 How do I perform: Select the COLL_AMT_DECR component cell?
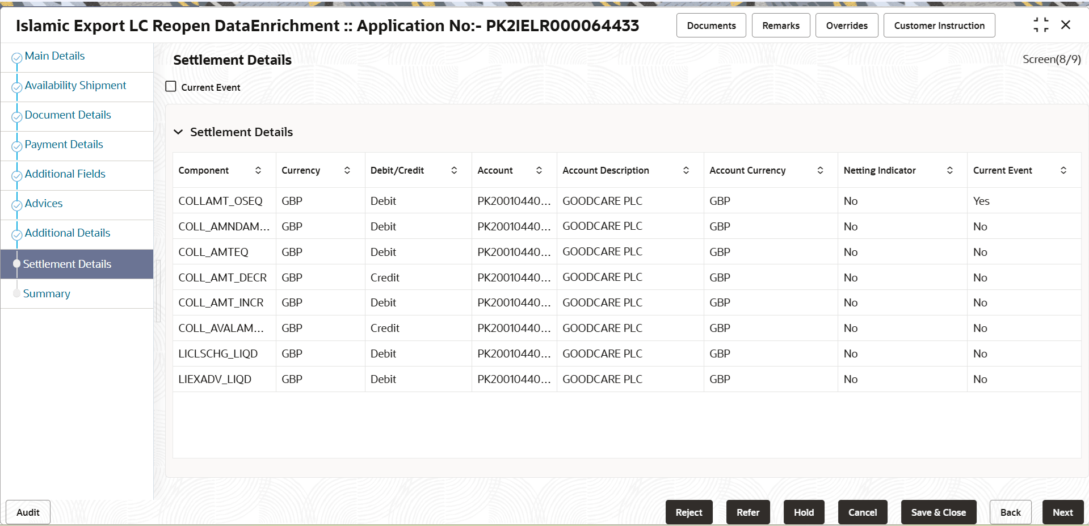(x=224, y=277)
